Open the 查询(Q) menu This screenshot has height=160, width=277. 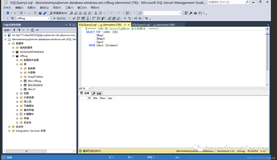[44, 8]
